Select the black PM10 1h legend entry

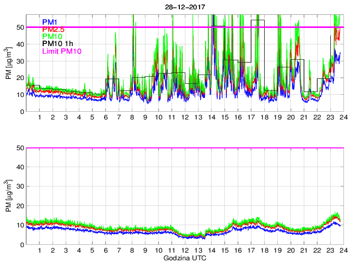(x=57, y=44)
